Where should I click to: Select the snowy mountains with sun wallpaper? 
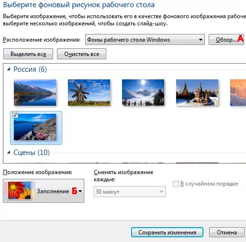[x=143, y=93]
